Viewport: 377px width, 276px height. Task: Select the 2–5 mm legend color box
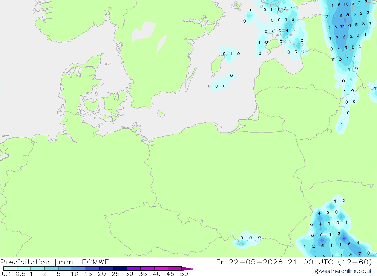click(51, 268)
